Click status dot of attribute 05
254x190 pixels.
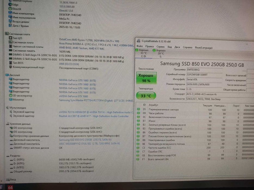point(138,109)
